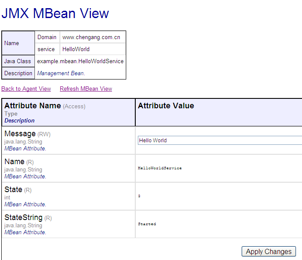Click the service label cell
The height and width of the screenshot is (260, 302).
[x=47, y=49]
